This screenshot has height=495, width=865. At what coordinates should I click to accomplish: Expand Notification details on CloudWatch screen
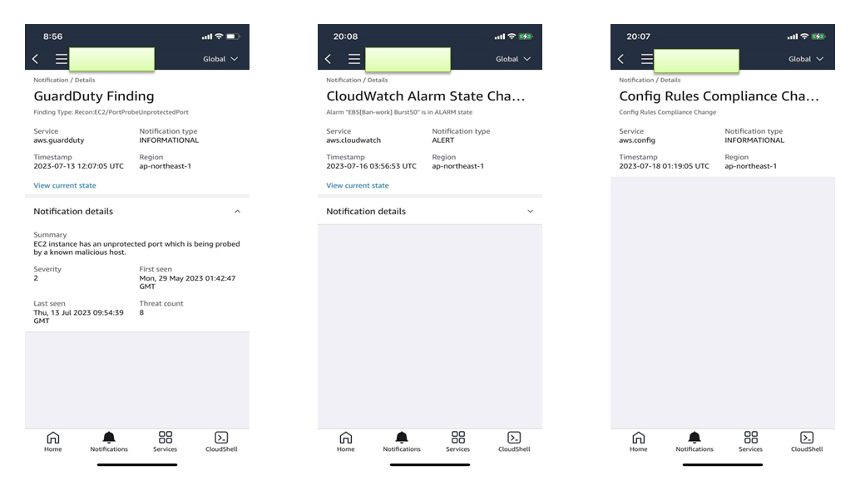(x=530, y=212)
